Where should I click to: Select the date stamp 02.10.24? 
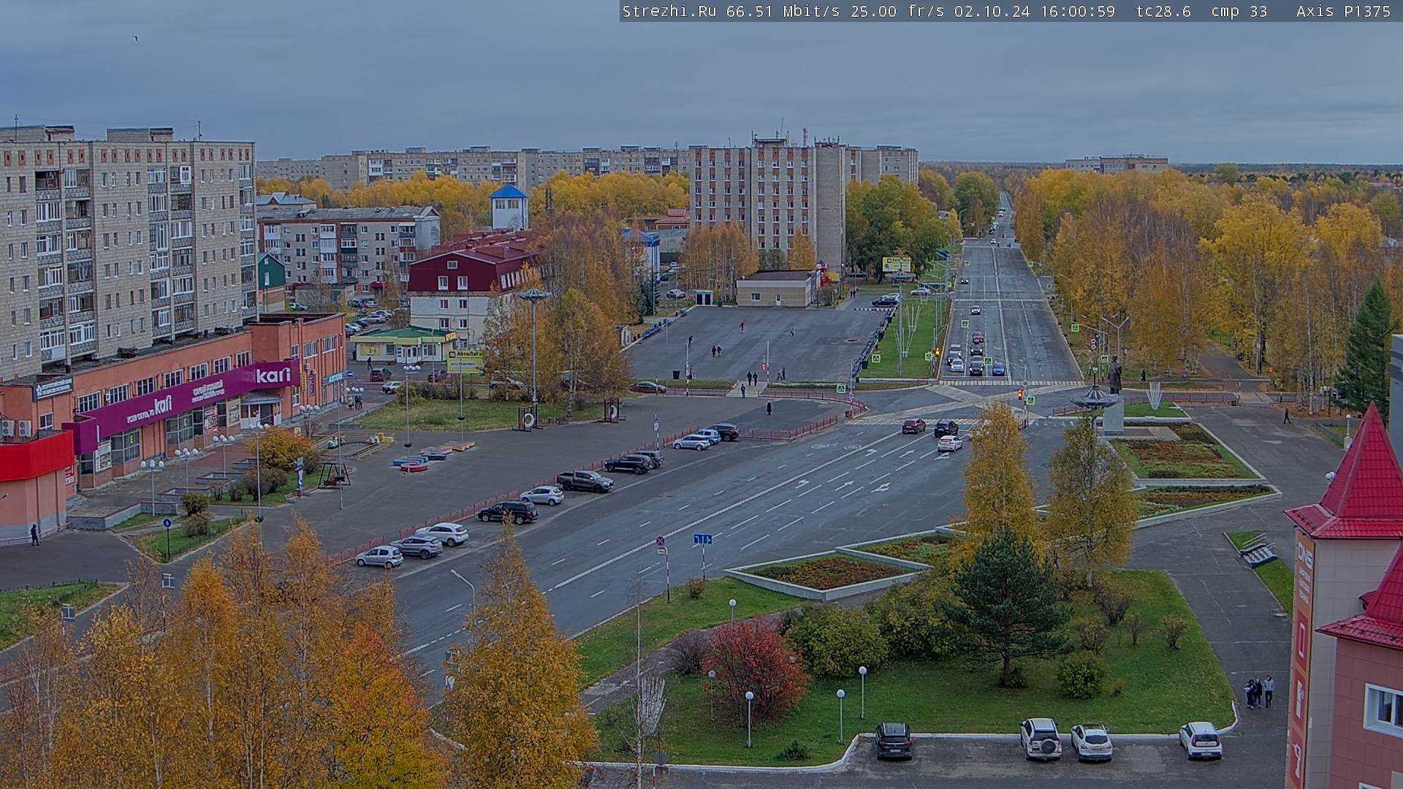click(991, 11)
